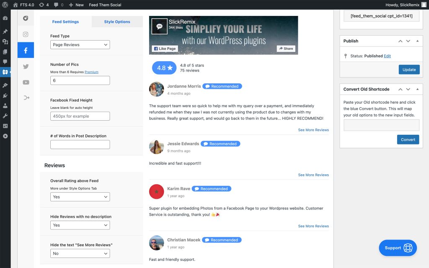Select the Facebook feed options
The image size is (429, 268).
(26, 50)
